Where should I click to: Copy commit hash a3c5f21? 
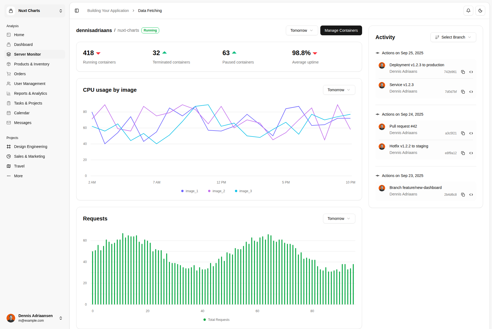(463, 133)
